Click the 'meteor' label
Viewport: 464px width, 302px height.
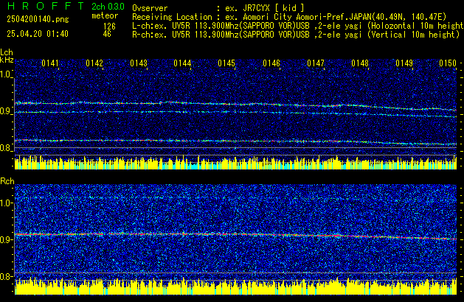(105, 15)
